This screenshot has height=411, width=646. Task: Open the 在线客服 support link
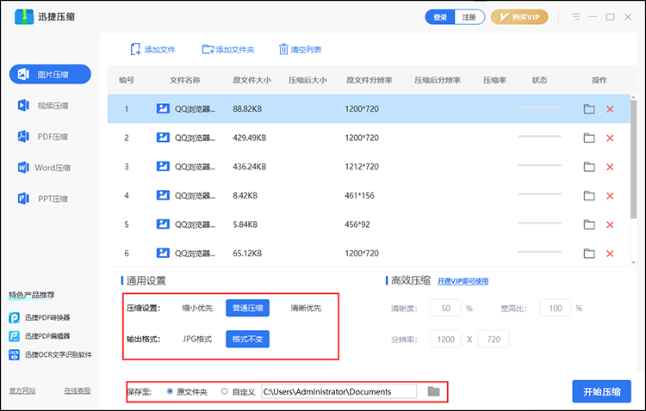click(77, 391)
